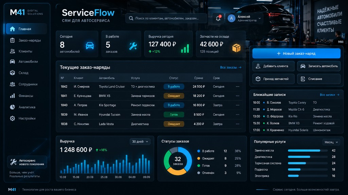Click the search field for clients and cars
Screen dimensions: 348x195
166,18
